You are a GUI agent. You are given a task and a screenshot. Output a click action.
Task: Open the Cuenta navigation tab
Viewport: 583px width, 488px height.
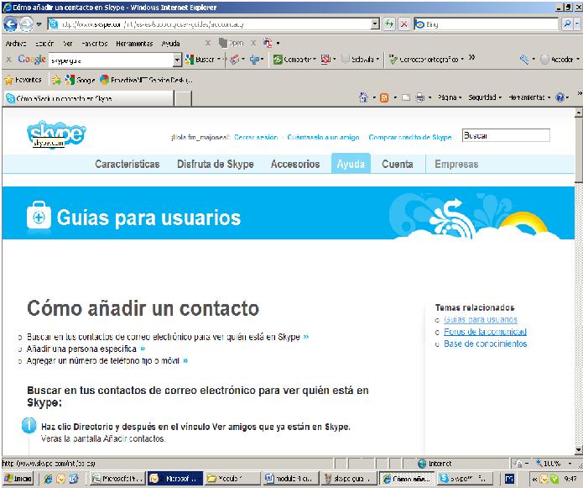point(398,164)
